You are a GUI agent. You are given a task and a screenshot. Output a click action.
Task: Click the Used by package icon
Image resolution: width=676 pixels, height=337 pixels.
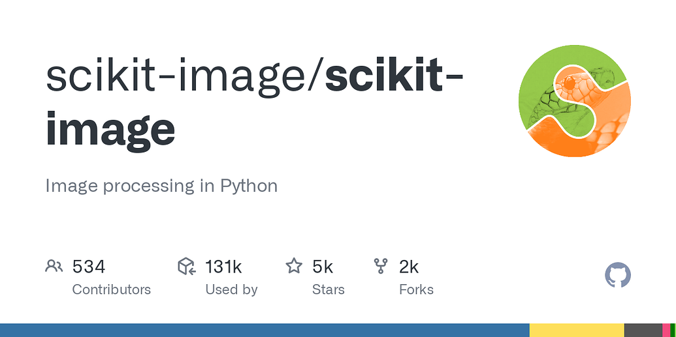pyautogui.click(x=186, y=266)
